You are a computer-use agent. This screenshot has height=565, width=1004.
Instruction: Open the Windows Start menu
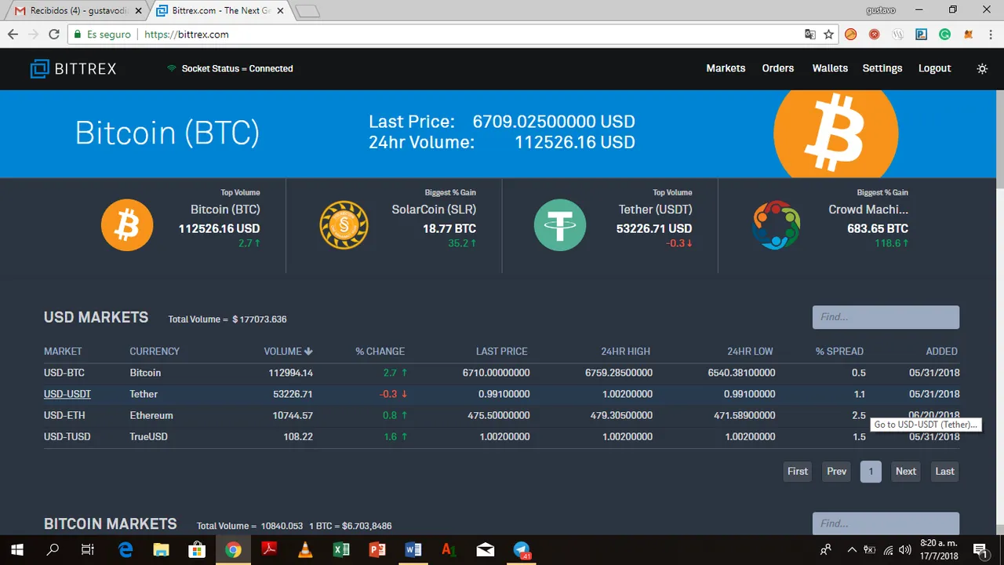coord(17,550)
